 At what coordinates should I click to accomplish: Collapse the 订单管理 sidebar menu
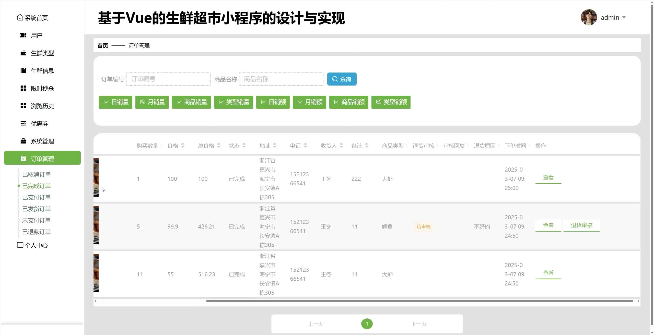coord(42,158)
